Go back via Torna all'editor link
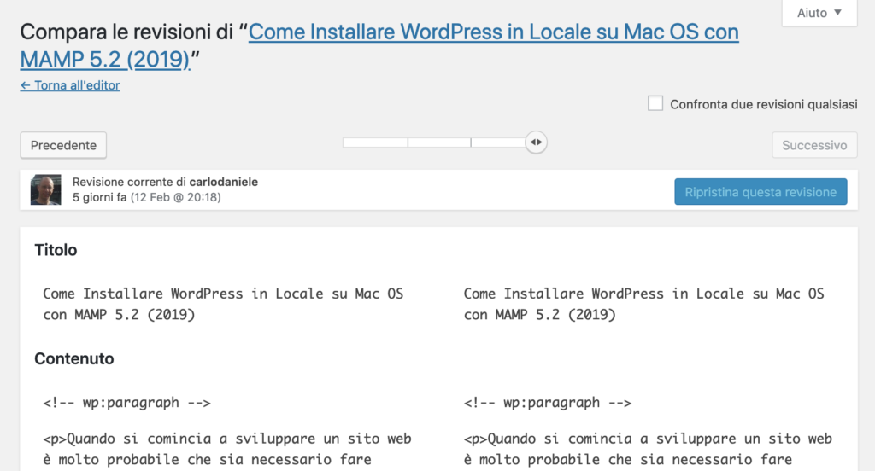 [70, 85]
